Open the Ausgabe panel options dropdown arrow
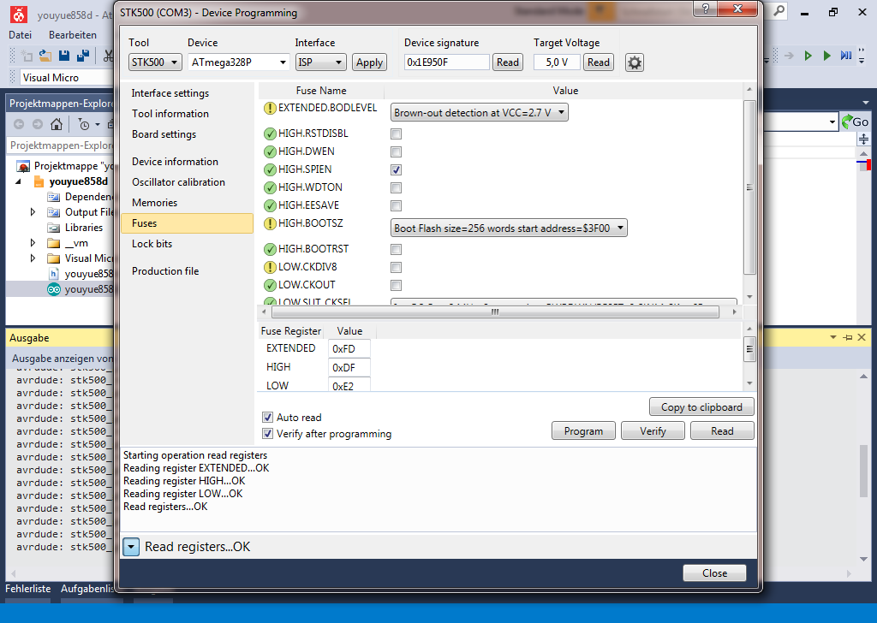The width and height of the screenshot is (877, 623). [832, 337]
